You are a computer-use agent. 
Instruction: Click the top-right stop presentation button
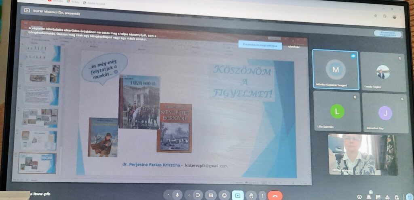click(x=387, y=34)
